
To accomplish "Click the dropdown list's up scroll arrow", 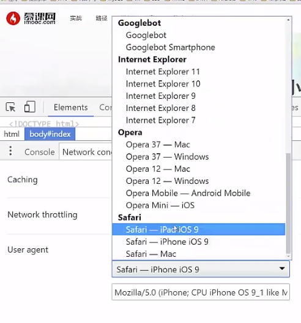I will 288,20.
